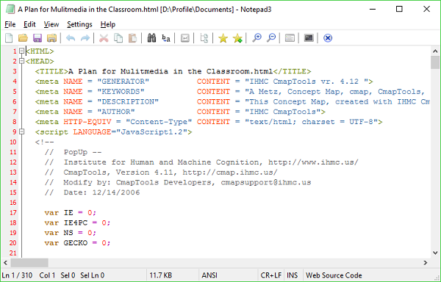Screen dimensions: 441x282
Task: Click the Find binoculars icon
Action: (151, 38)
